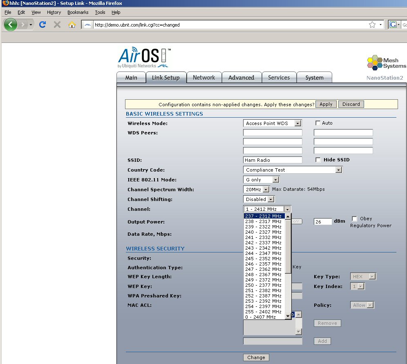Enable the Auto checkbox
This screenshot has height=364, width=407.
tap(318, 123)
